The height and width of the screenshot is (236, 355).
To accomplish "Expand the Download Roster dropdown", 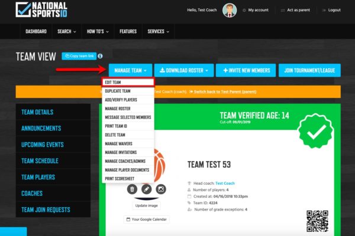I will pyautogui.click(x=185, y=70).
